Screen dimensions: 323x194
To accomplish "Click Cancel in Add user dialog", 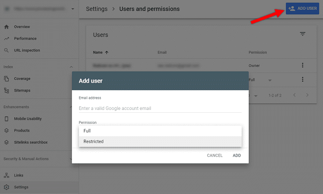I will tap(215, 155).
